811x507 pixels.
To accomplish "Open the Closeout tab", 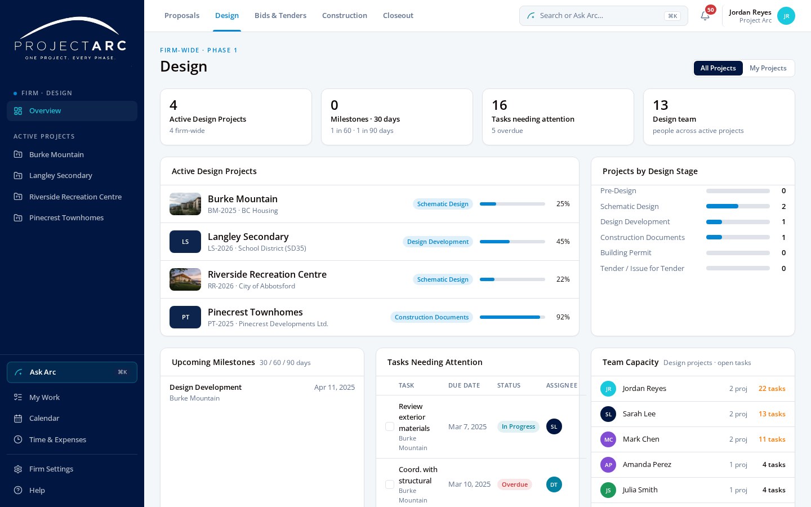I will (398, 16).
